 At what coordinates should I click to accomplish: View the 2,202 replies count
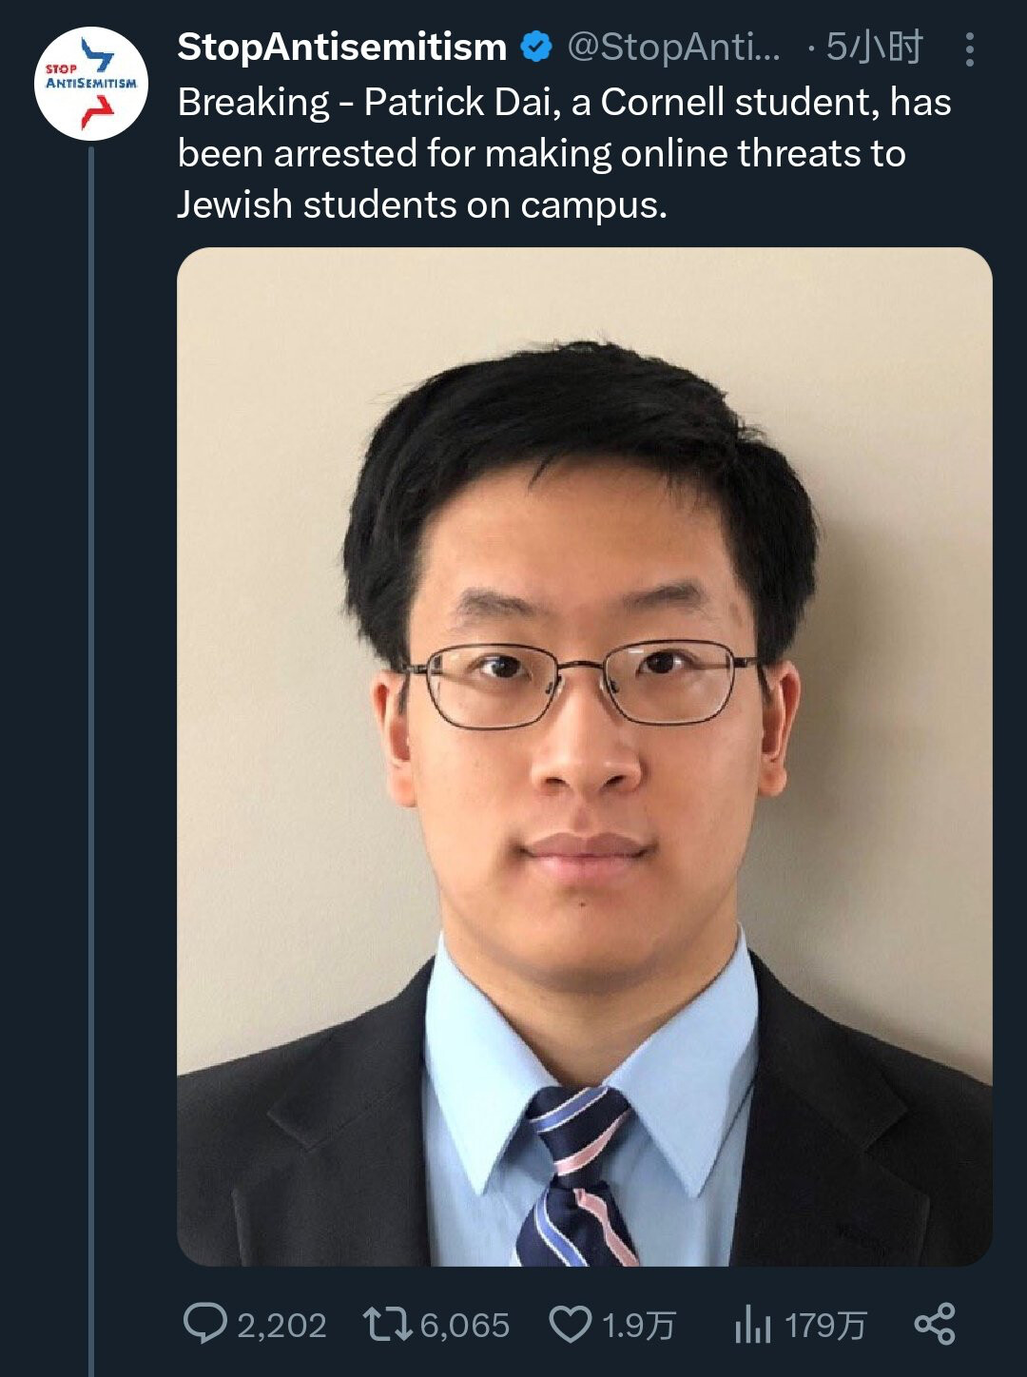coord(281,1325)
